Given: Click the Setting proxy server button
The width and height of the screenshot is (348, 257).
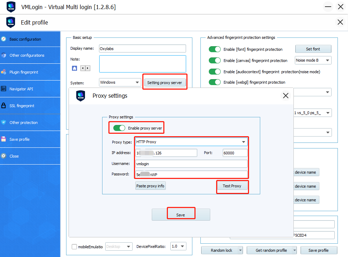Looking at the screenshot, I should (165, 82).
